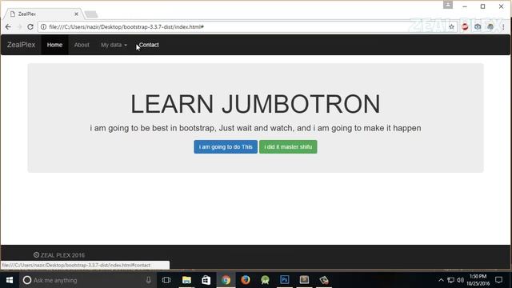Go to Home in the navbar
This screenshot has width=512, height=288.
(54, 45)
